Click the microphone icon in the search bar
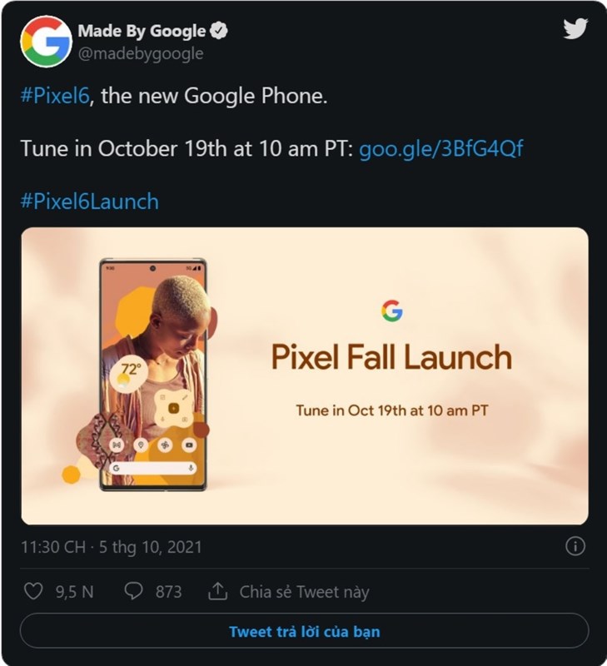This screenshot has height=666, width=607. tap(191, 469)
